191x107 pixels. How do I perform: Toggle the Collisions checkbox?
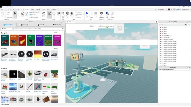[x=30, y=15]
